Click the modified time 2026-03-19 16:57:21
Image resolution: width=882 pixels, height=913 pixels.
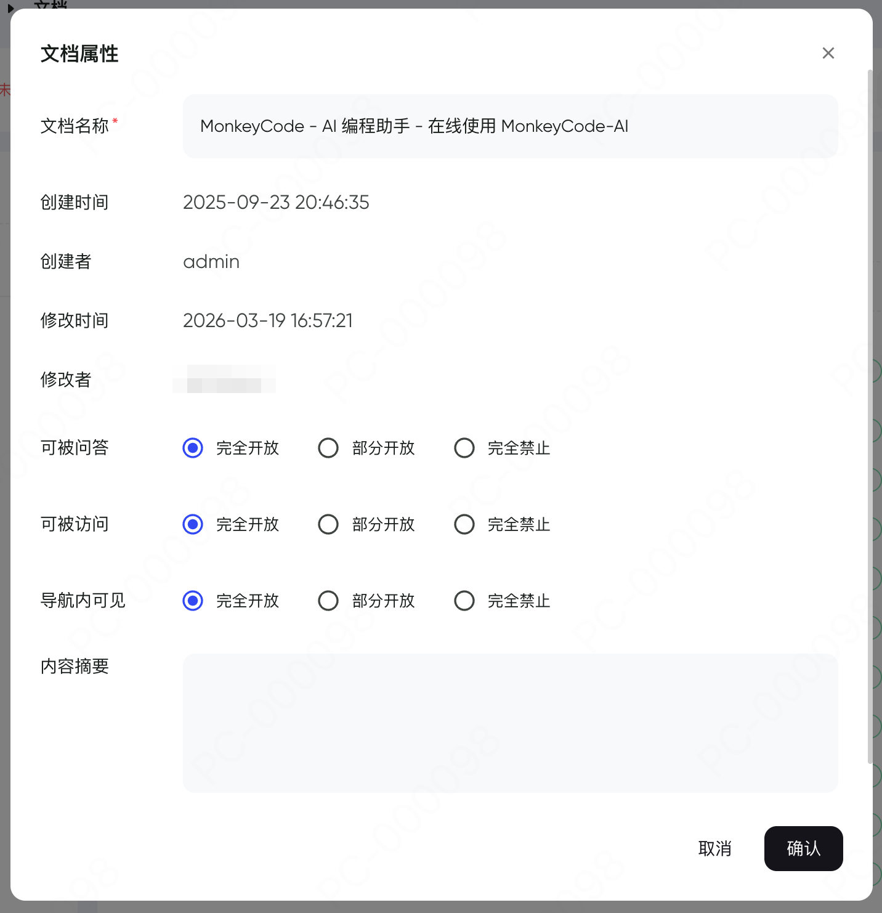tap(268, 320)
